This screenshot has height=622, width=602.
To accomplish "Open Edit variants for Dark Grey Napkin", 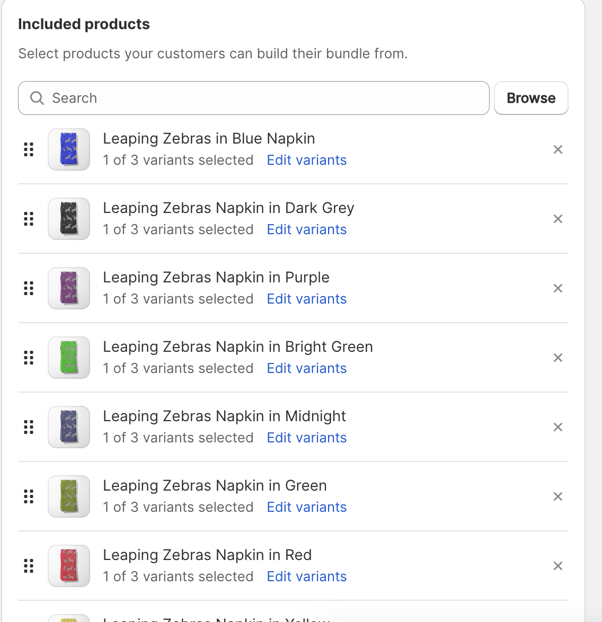I will tap(306, 229).
